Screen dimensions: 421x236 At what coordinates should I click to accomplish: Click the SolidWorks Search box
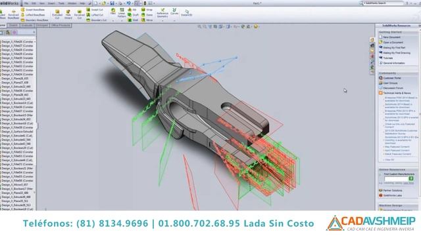(382, 3)
